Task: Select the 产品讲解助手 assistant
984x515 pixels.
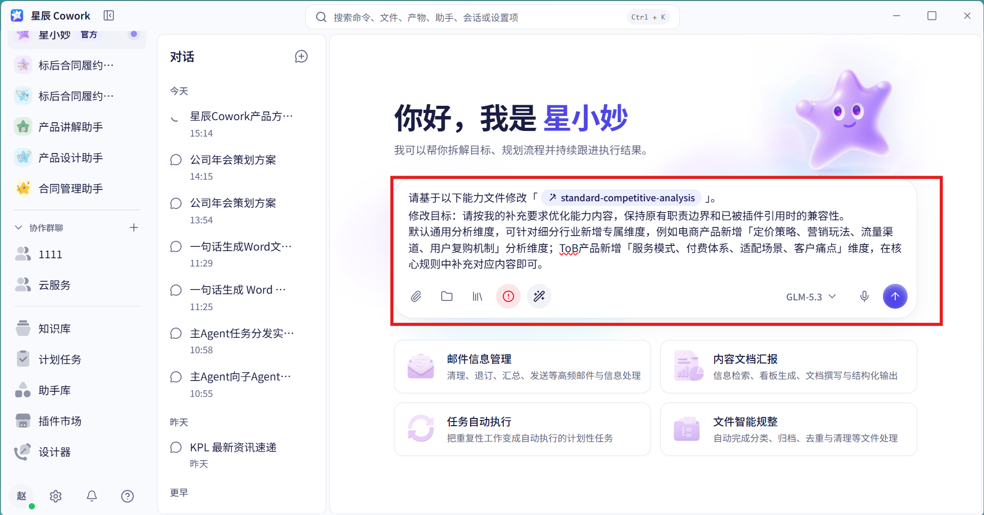Action: click(x=77, y=127)
